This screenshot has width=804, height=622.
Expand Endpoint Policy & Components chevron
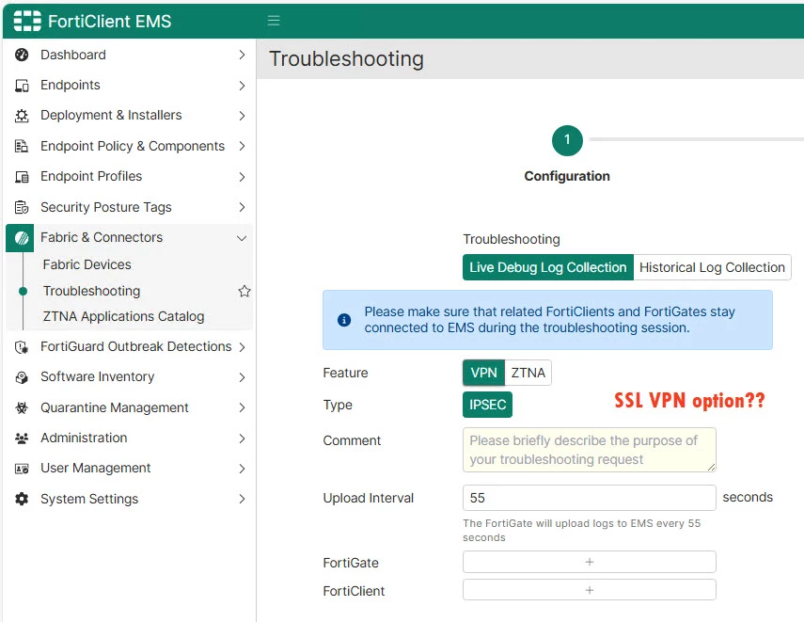pos(242,146)
